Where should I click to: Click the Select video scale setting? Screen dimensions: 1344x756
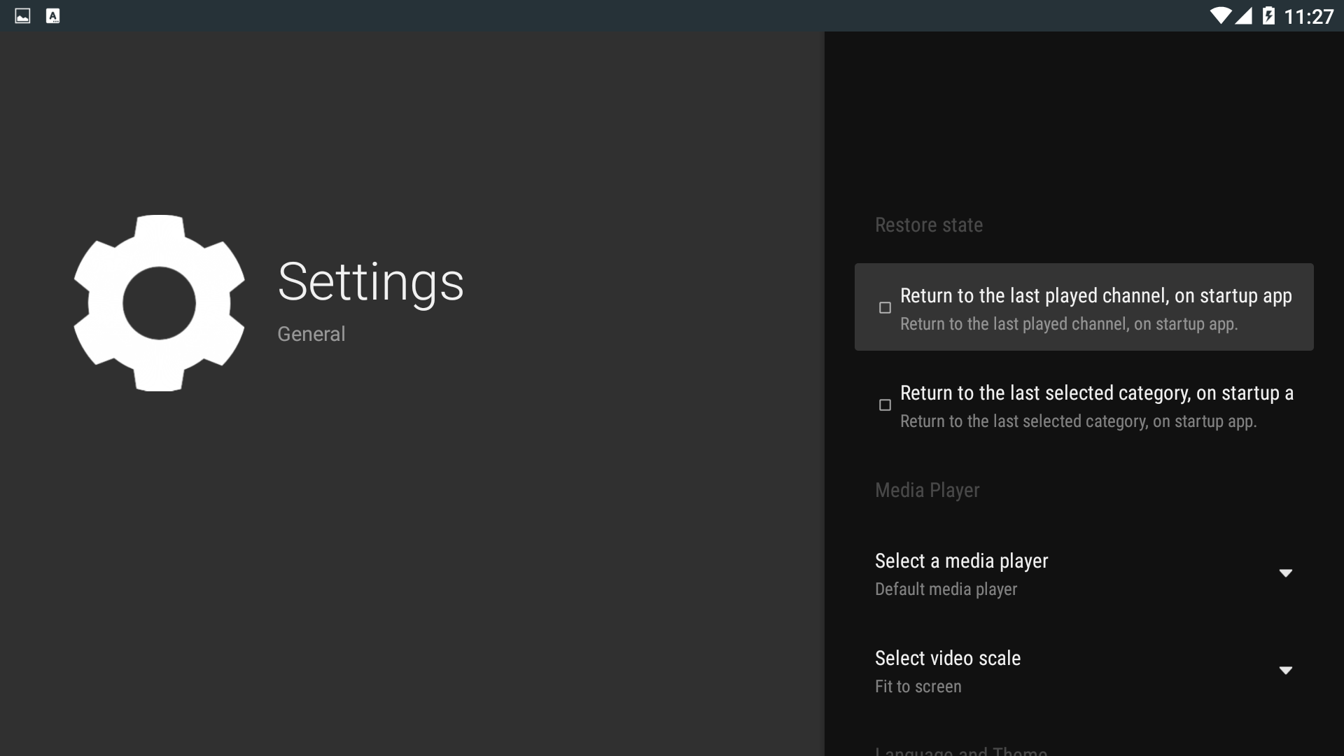click(947, 658)
